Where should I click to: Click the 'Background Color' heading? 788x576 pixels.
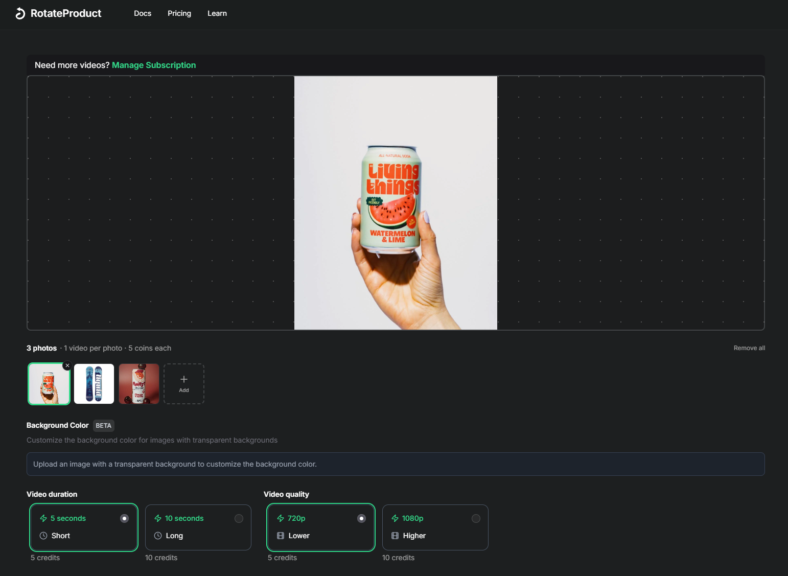coord(58,425)
